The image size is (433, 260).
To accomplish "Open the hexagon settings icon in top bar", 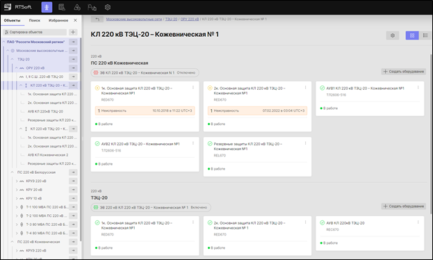I will pos(108,7).
